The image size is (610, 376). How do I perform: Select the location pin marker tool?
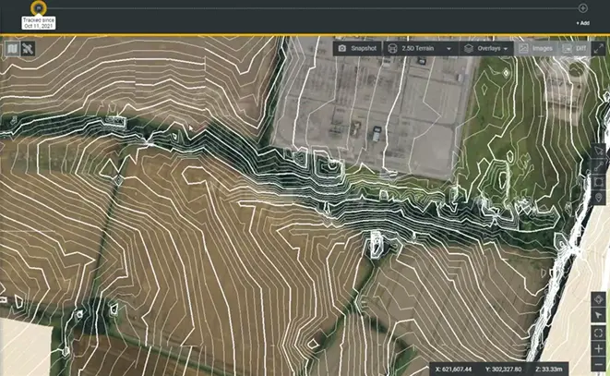pos(599,198)
